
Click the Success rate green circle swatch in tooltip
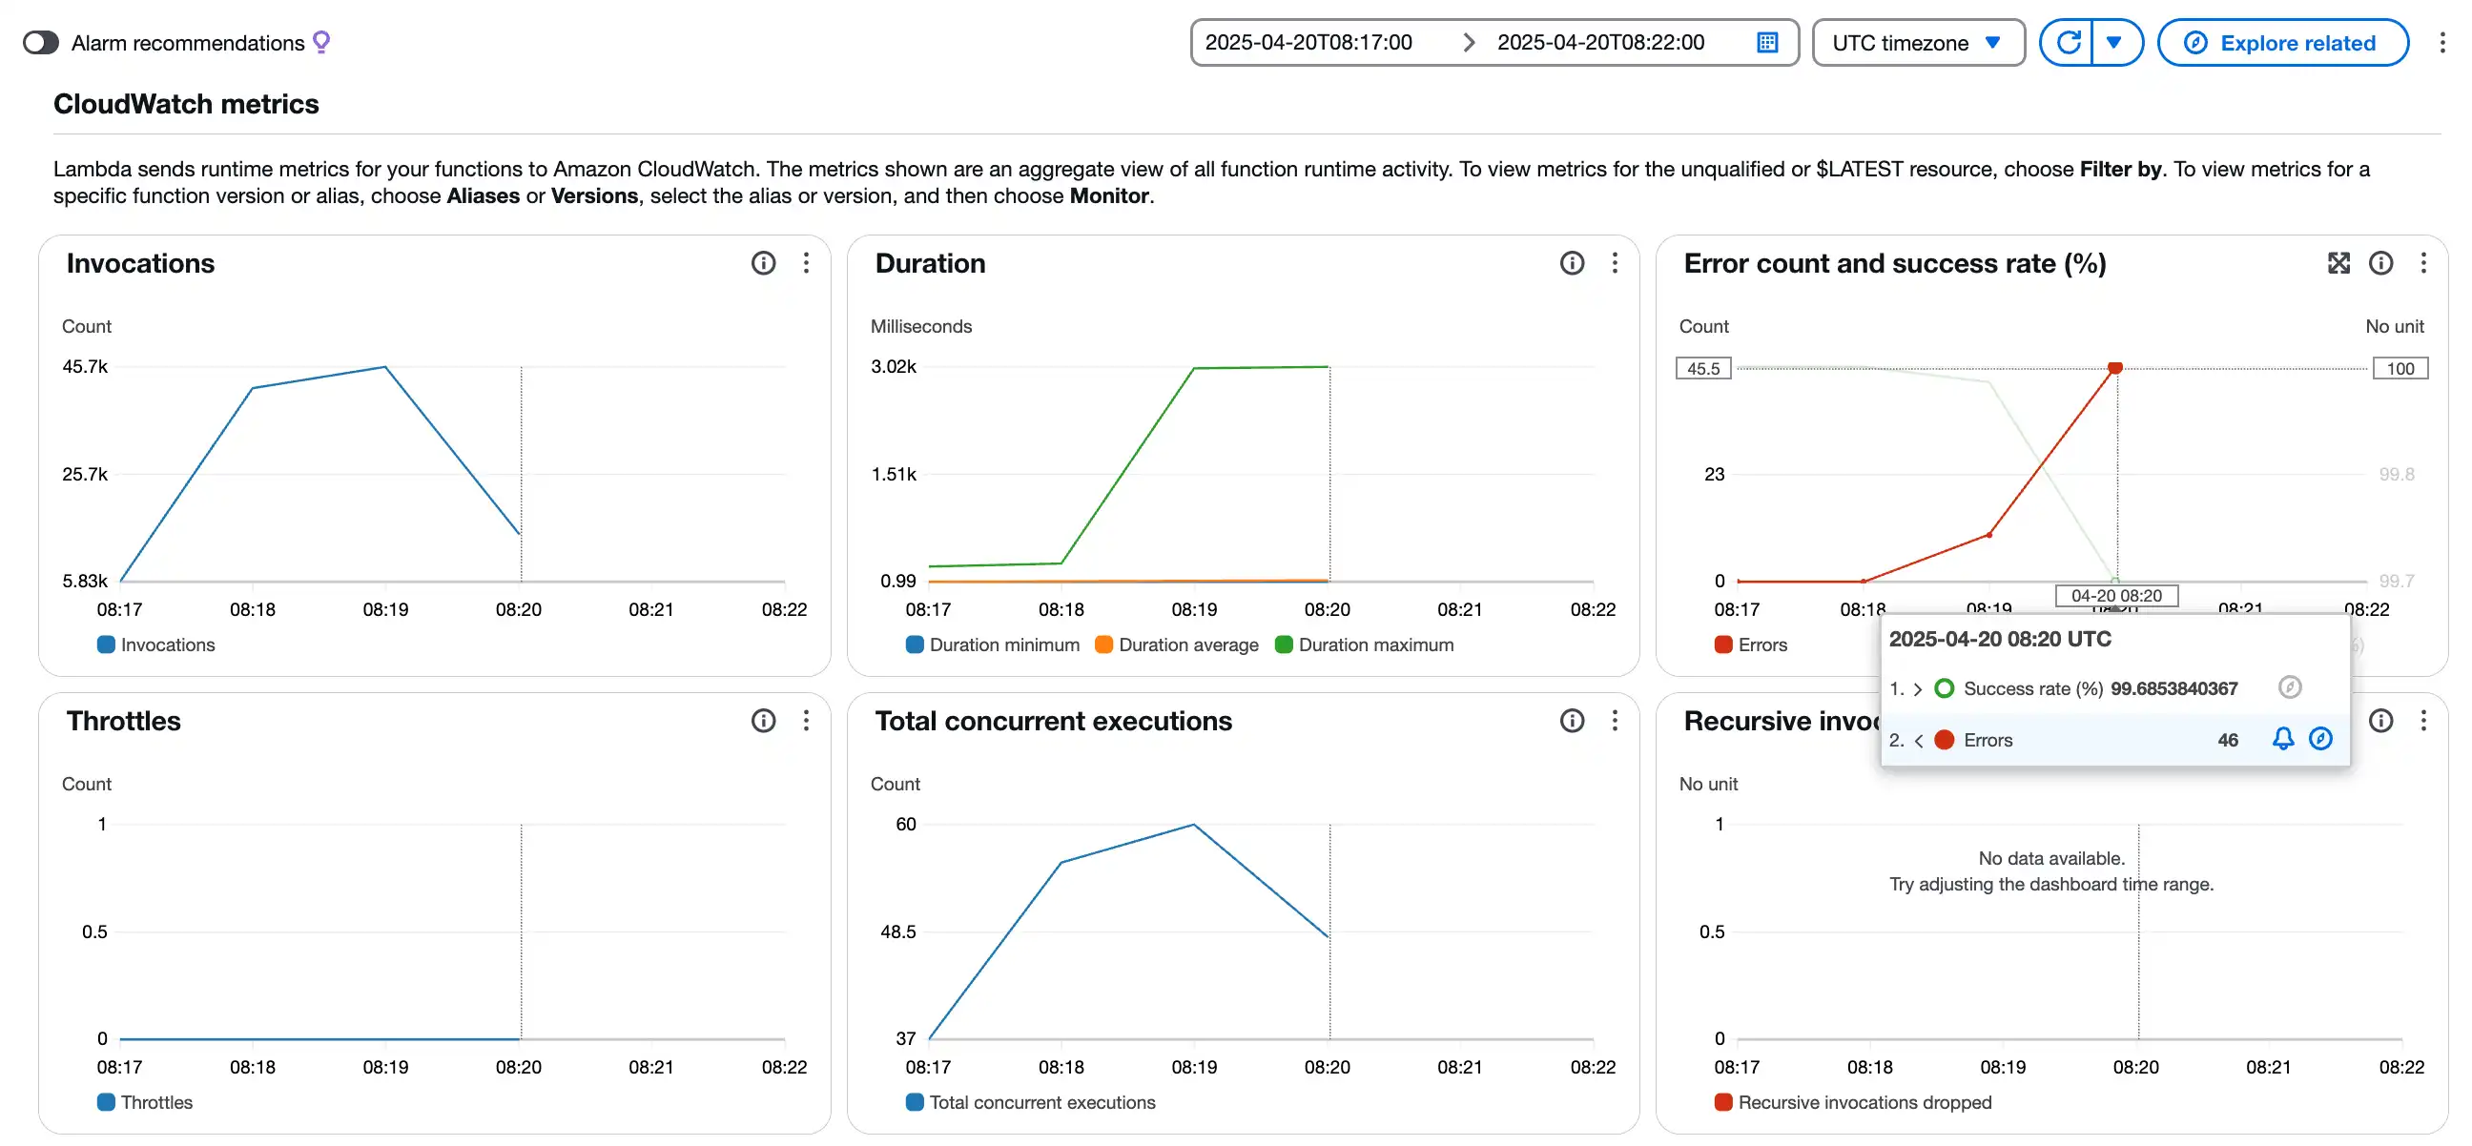[x=1945, y=688]
